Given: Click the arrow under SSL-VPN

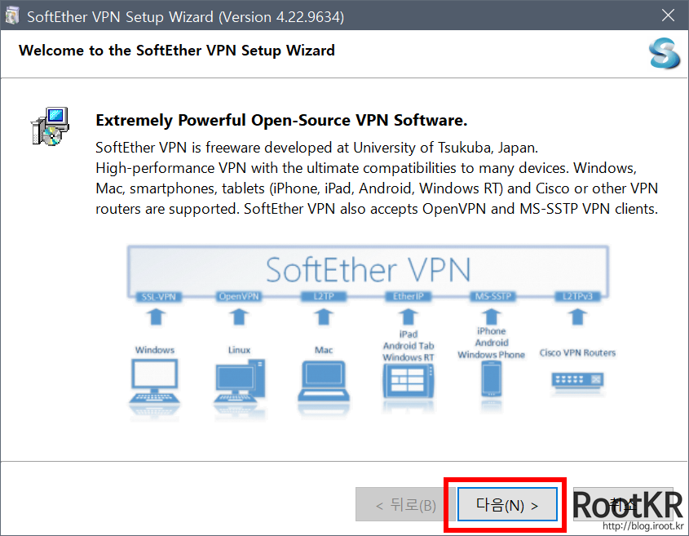Looking at the screenshot, I should [x=156, y=317].
